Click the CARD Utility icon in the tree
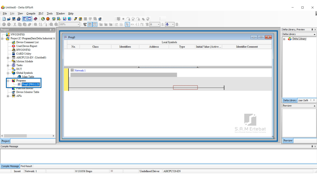 coord(14,54)
